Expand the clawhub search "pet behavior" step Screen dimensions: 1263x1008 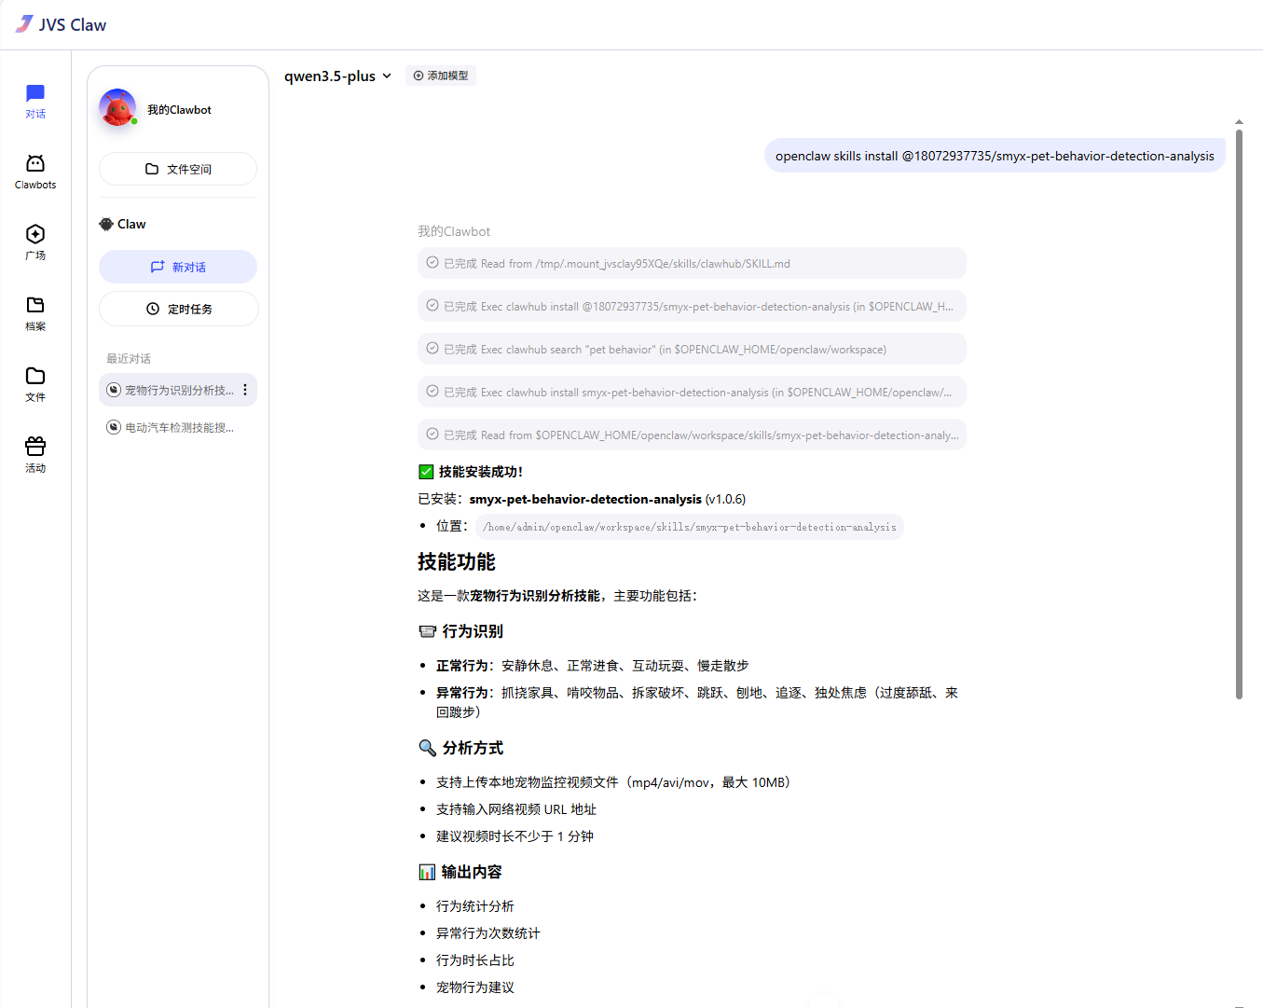coord(692,349)
